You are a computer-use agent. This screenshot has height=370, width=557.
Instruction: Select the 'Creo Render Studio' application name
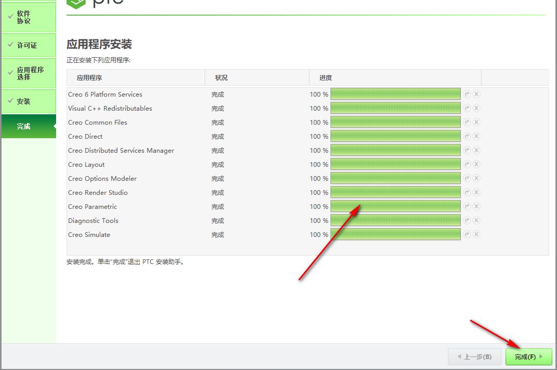98,193
